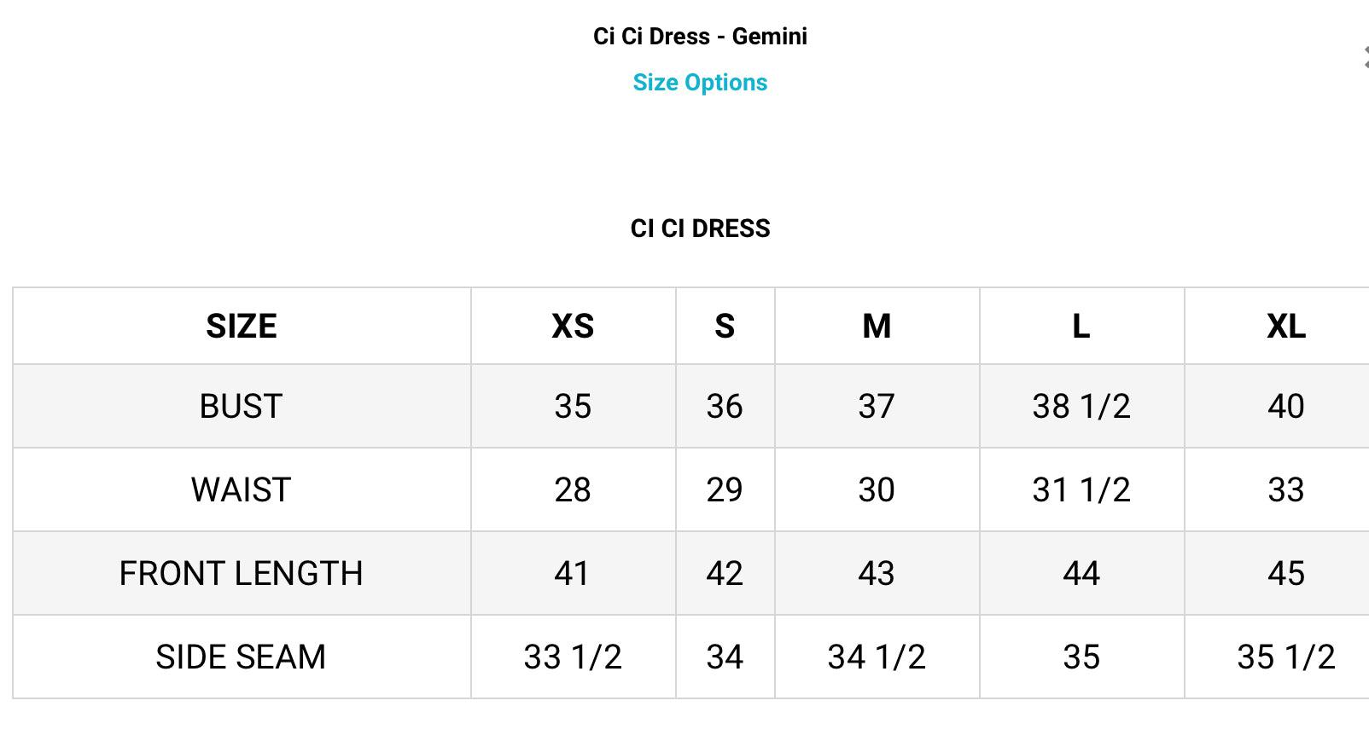Select the CI CI DRESS table heading

point(700,229)
